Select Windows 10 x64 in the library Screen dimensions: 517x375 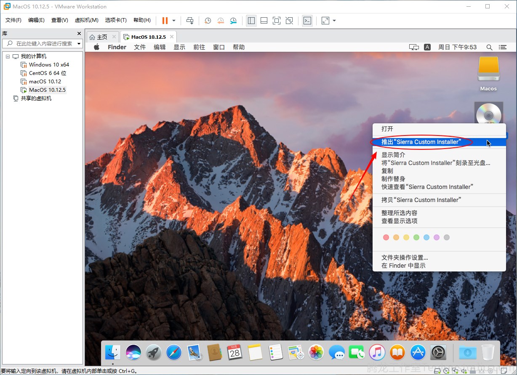tap(49, 65)
